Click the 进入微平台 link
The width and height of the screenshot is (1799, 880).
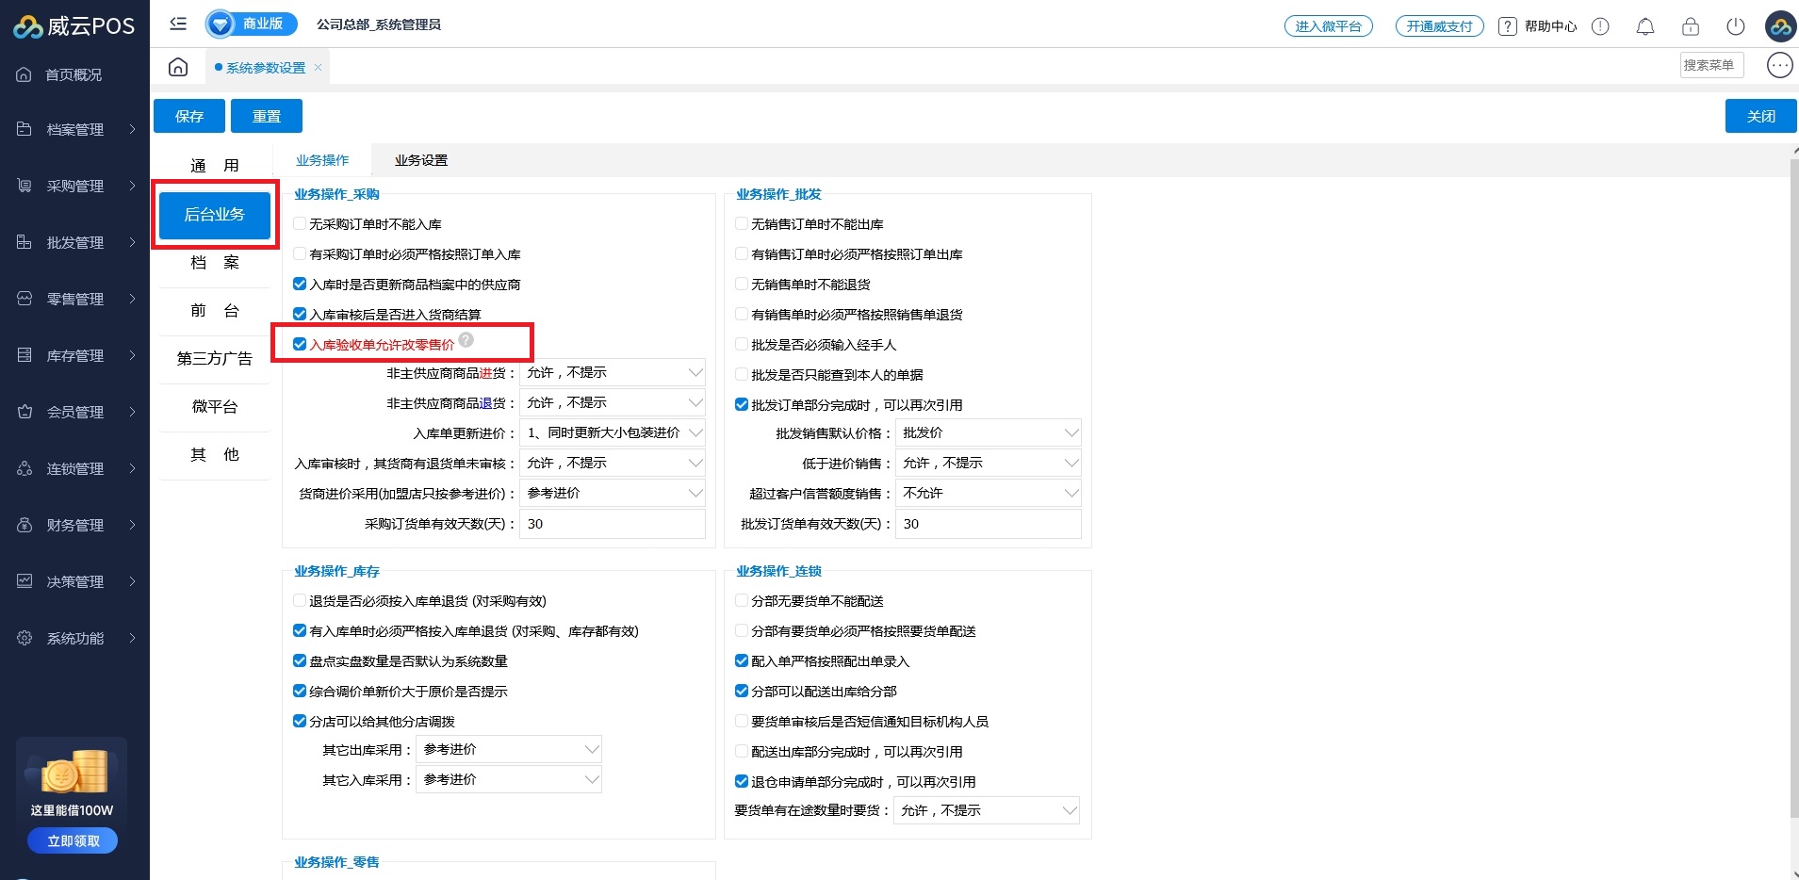1328,26
